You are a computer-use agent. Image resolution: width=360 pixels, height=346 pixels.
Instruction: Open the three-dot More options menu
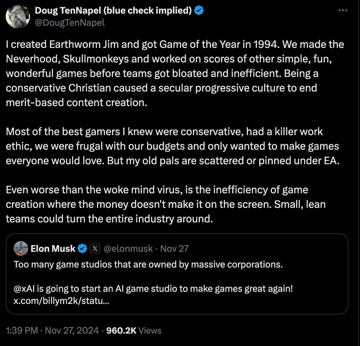coord(343,10)
